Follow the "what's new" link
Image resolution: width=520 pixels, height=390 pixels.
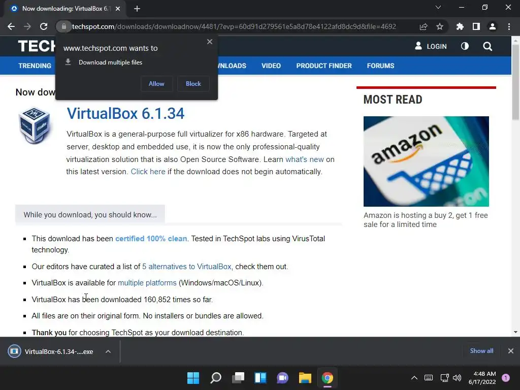click(x=305, y=159)
